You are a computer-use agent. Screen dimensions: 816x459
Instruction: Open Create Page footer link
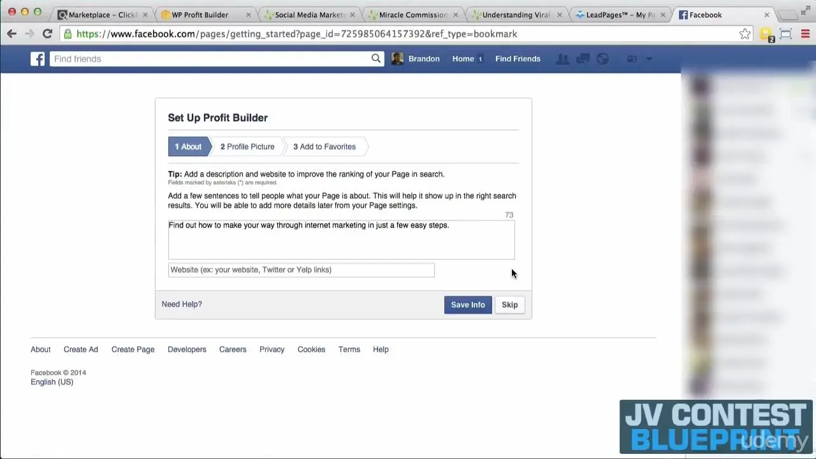(x=133, y=349)
